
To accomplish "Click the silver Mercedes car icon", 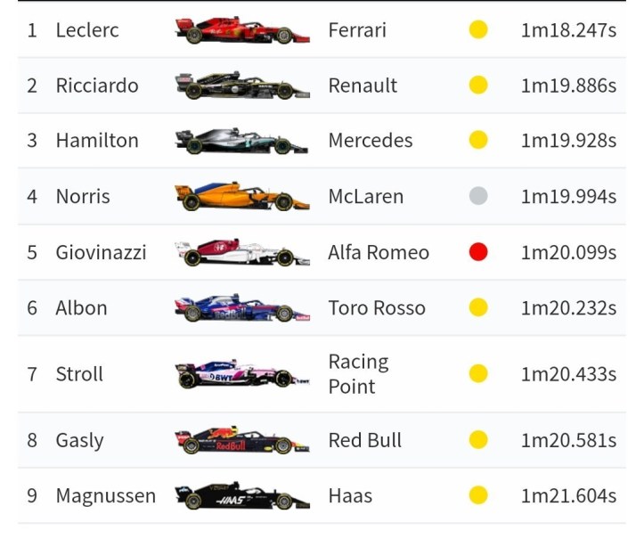I will point(241,141).
